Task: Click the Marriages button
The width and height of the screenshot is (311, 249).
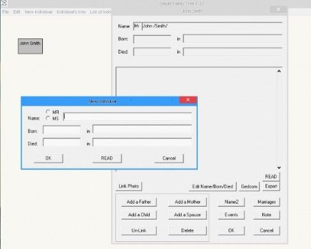Action: click(x=267, y=202)
